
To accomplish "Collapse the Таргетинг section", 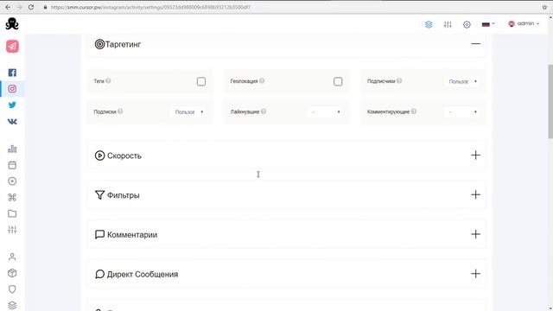I will (476, 44).
